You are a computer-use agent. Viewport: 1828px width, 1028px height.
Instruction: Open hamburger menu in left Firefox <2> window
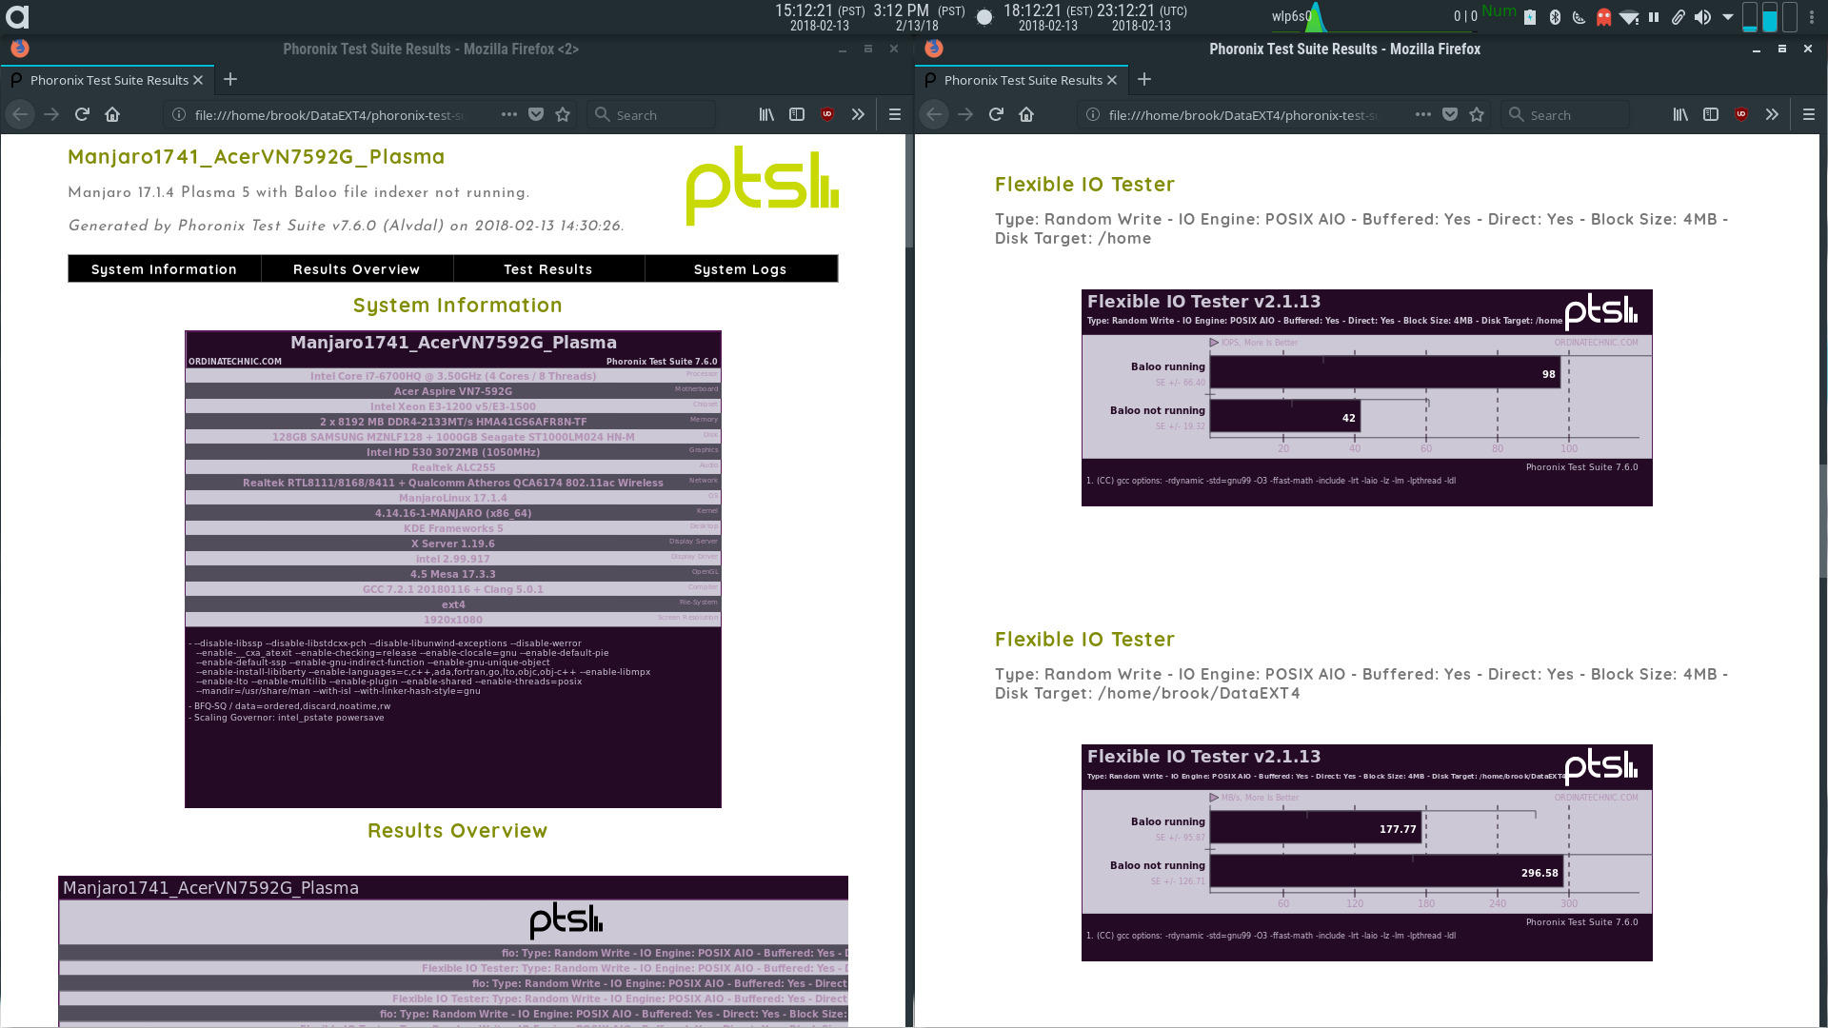[894, 114]
